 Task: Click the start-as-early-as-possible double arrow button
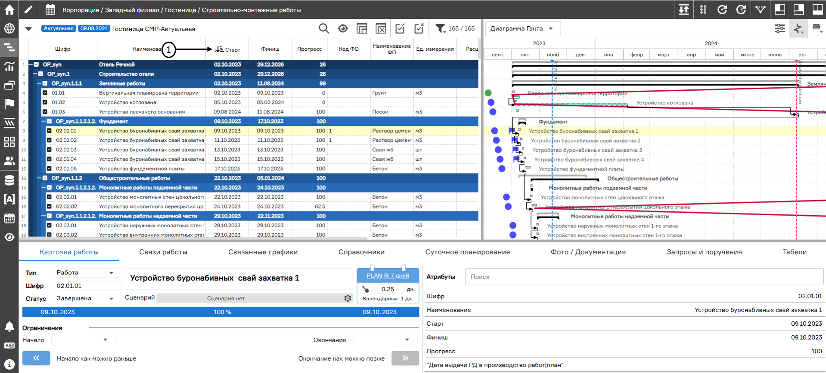(36, 358)
